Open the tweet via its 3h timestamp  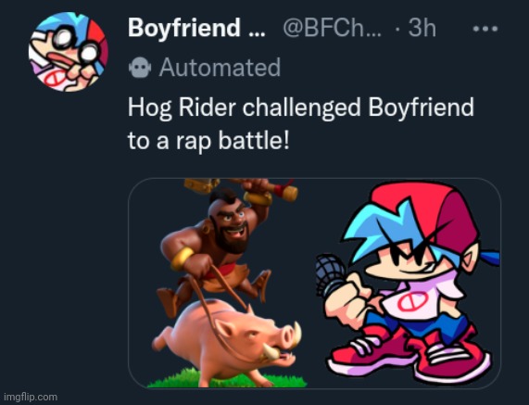(x=422, y=28)
